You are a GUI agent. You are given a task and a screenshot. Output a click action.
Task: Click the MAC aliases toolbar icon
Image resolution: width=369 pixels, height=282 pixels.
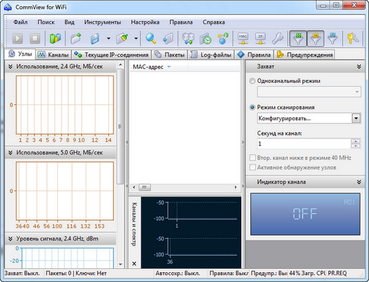pos(244,38)
